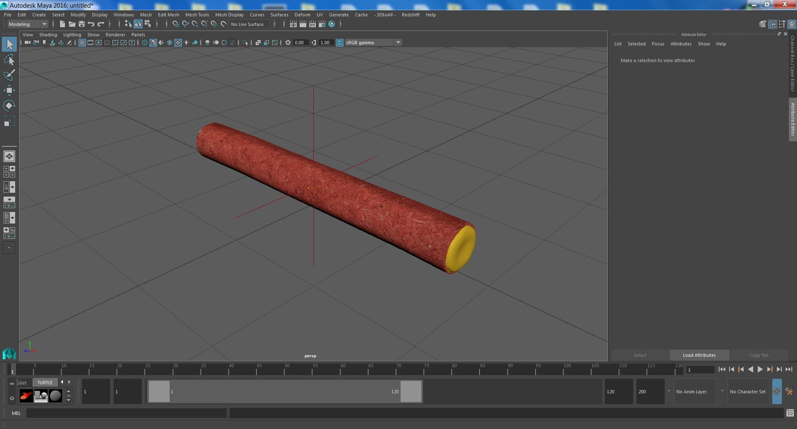Screen dimensions: 797x429
Task: Toggle textured display in the viewport
Action: (x=178, y=42)
